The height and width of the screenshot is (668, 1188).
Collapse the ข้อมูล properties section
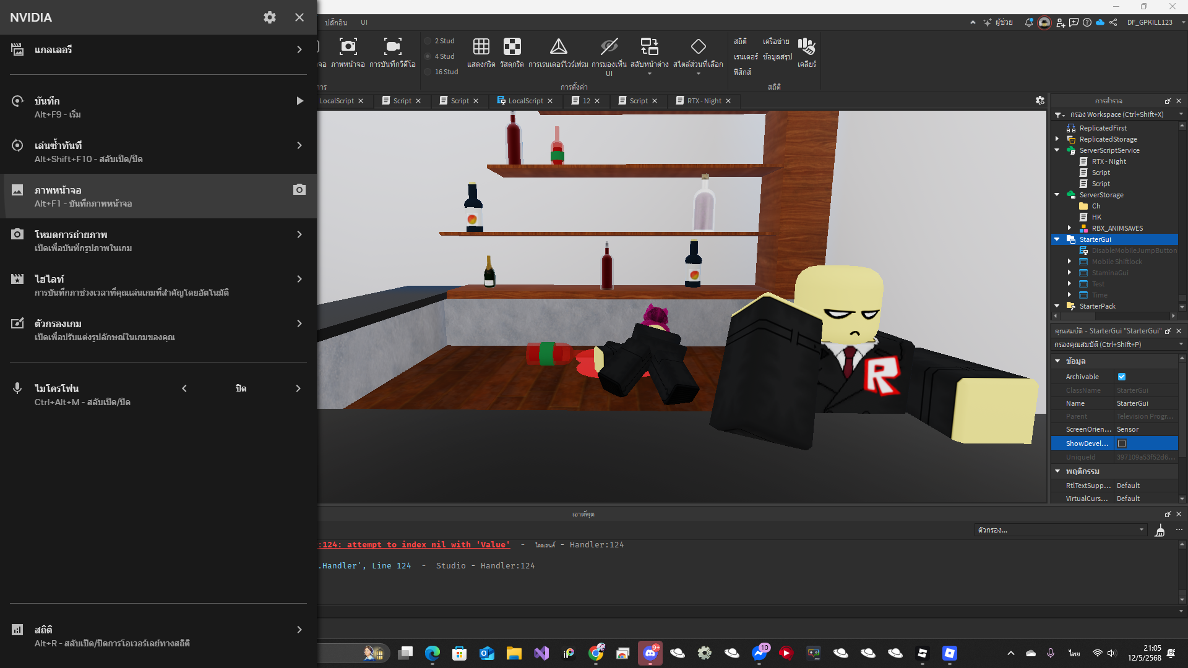(1057, 361)
